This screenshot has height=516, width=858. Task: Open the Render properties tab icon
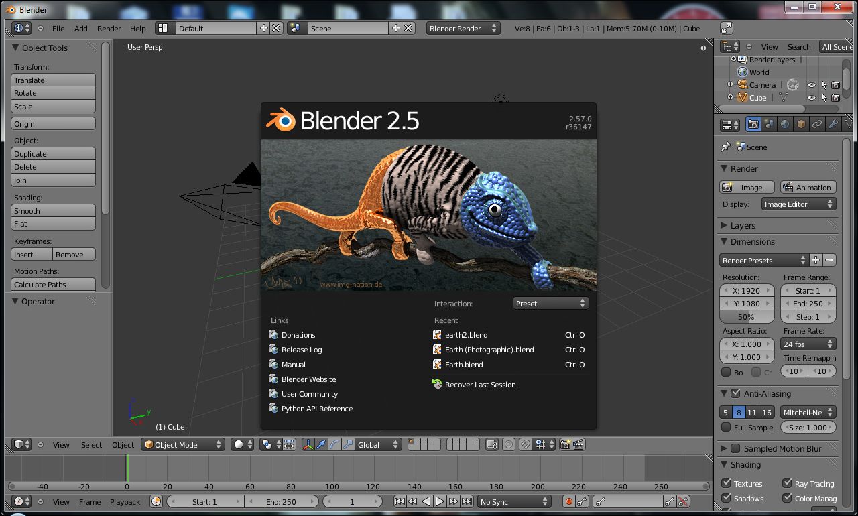pos(753,124)
